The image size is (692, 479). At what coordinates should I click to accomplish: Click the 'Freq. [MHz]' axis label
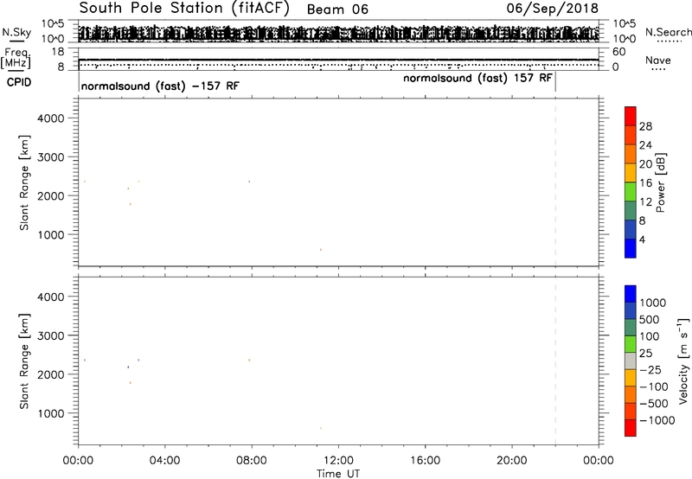tap(16, 58)
